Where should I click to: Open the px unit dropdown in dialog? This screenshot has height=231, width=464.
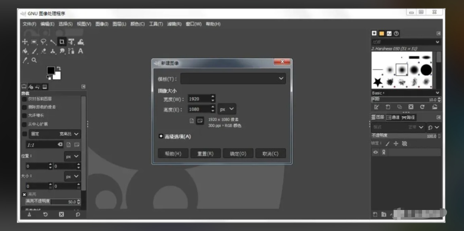227,109
